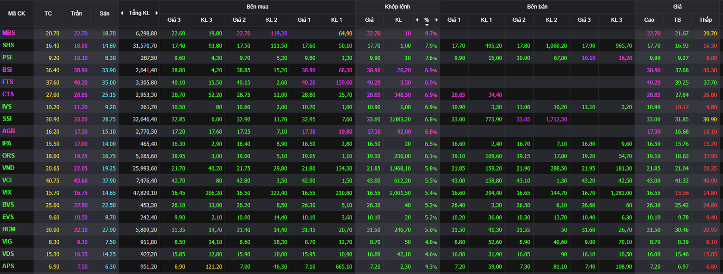Click right arrow beside Tổng KL header
Image resolution: width=723 pixels, height=274 pixels.
click(x=156, y=13)
